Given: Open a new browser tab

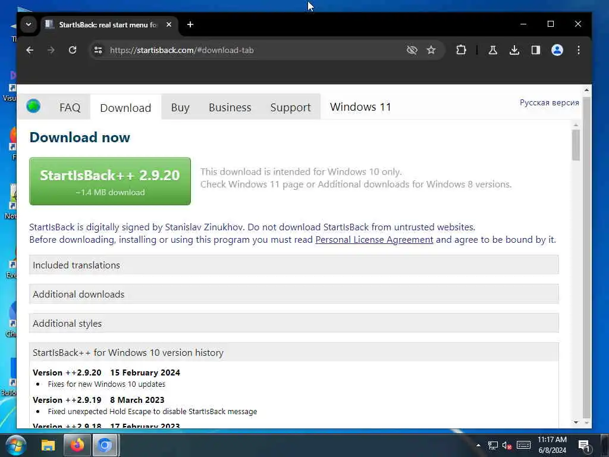Looking at the screenshot, I should [190, 24].
